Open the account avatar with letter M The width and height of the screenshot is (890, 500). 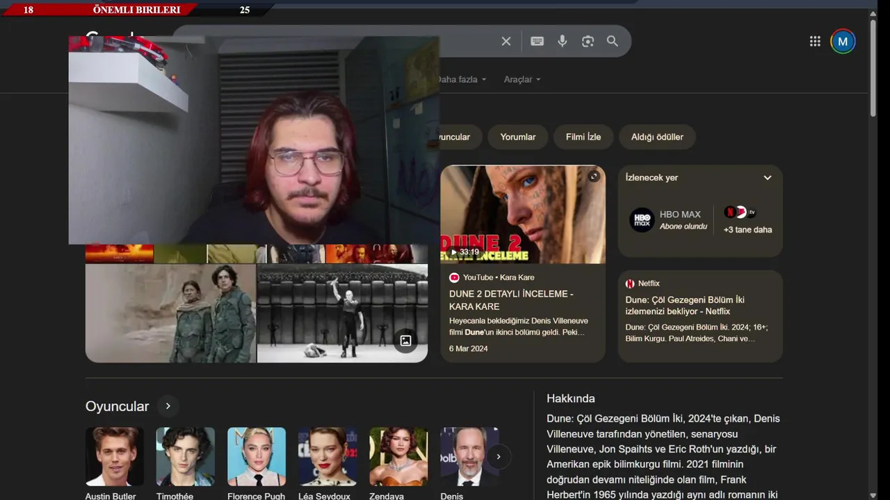[x=843, y=41]
